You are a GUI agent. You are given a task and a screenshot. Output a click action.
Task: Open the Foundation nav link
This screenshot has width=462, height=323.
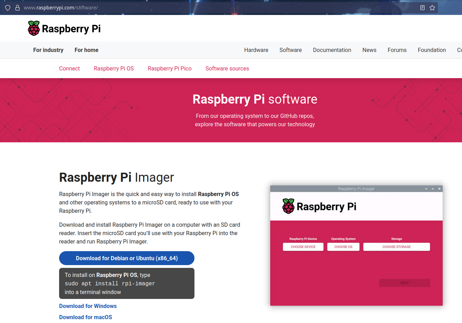click(432, 50)
